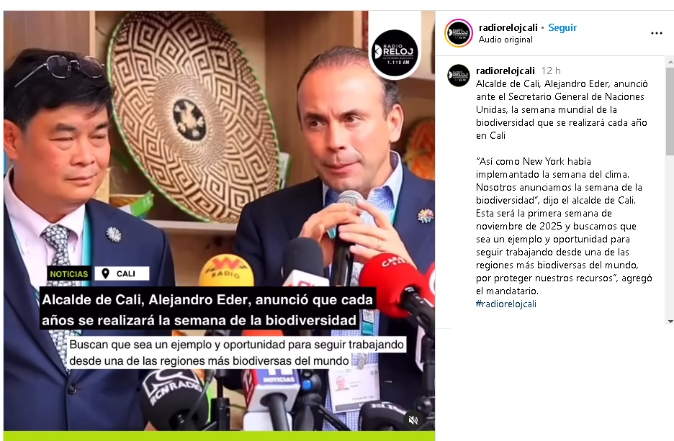
Task: Click the Audio original link
Action: 505,40
